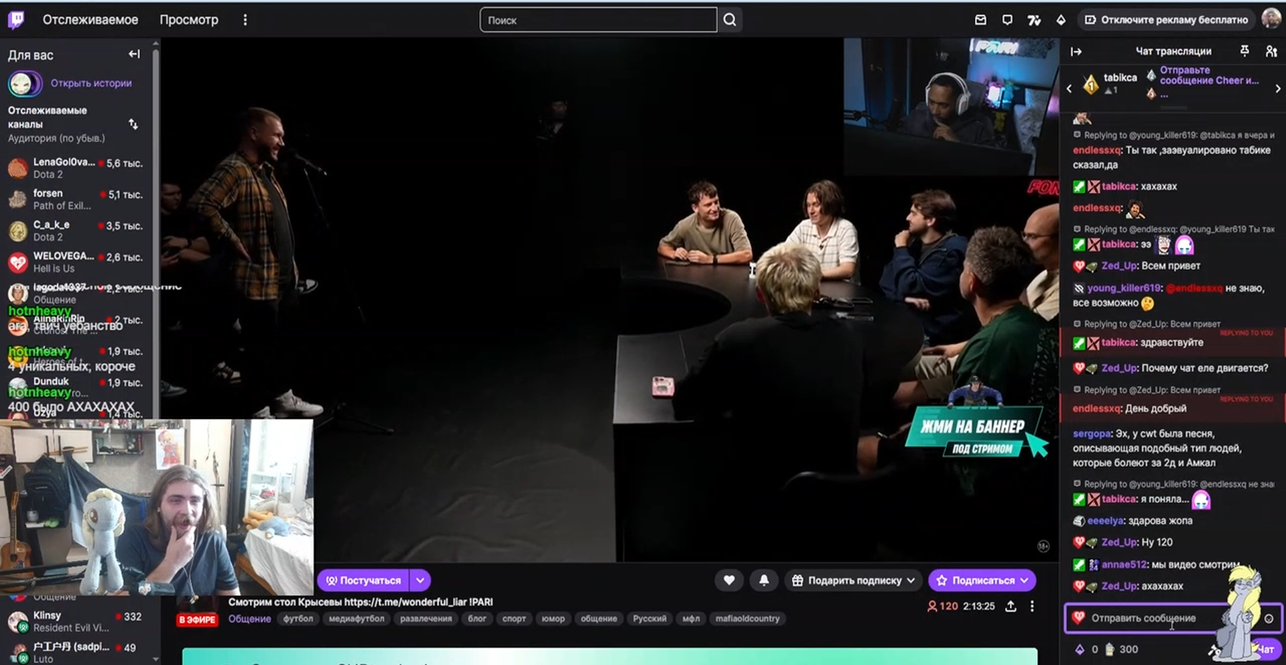Open the user avatar menu
The width and height of the screenshot is (1286, 665).
coord(1271,19)
